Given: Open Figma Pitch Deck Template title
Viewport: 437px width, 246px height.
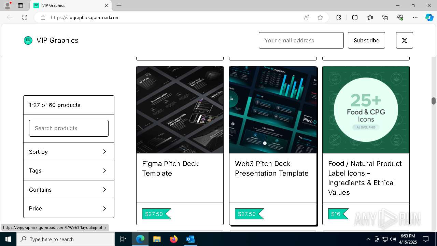Looking at the screenshot, I should point(170,168).
